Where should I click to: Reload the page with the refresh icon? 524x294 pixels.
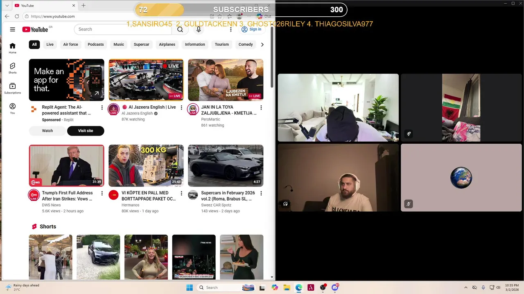tap(17, 16)
